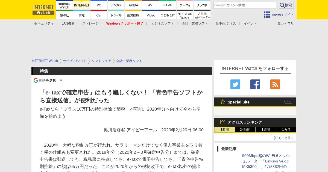The height and width of the screenshot is (172, 328).
Task: Open the GAME Watch tab
Action: click(x=168, y=5)
